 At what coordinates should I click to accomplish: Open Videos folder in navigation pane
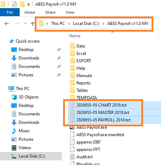pyautogui.click(x=25, y=148)
